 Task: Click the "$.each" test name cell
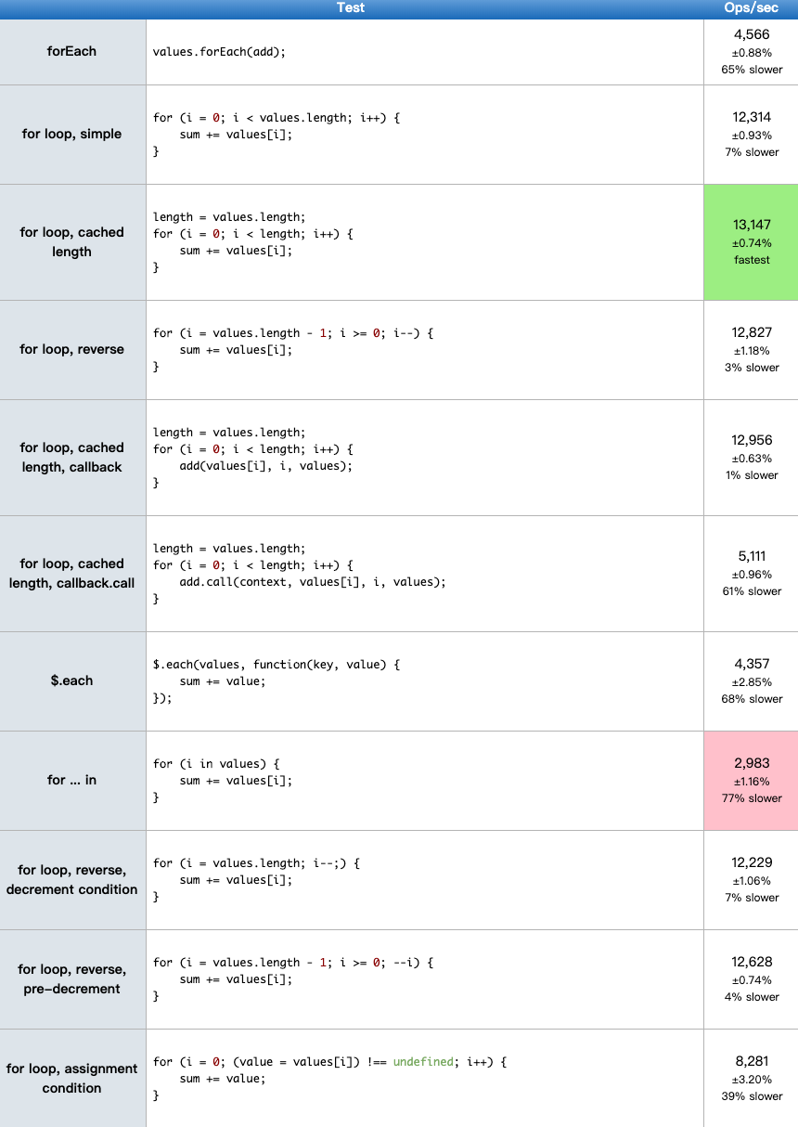[72, 680]
